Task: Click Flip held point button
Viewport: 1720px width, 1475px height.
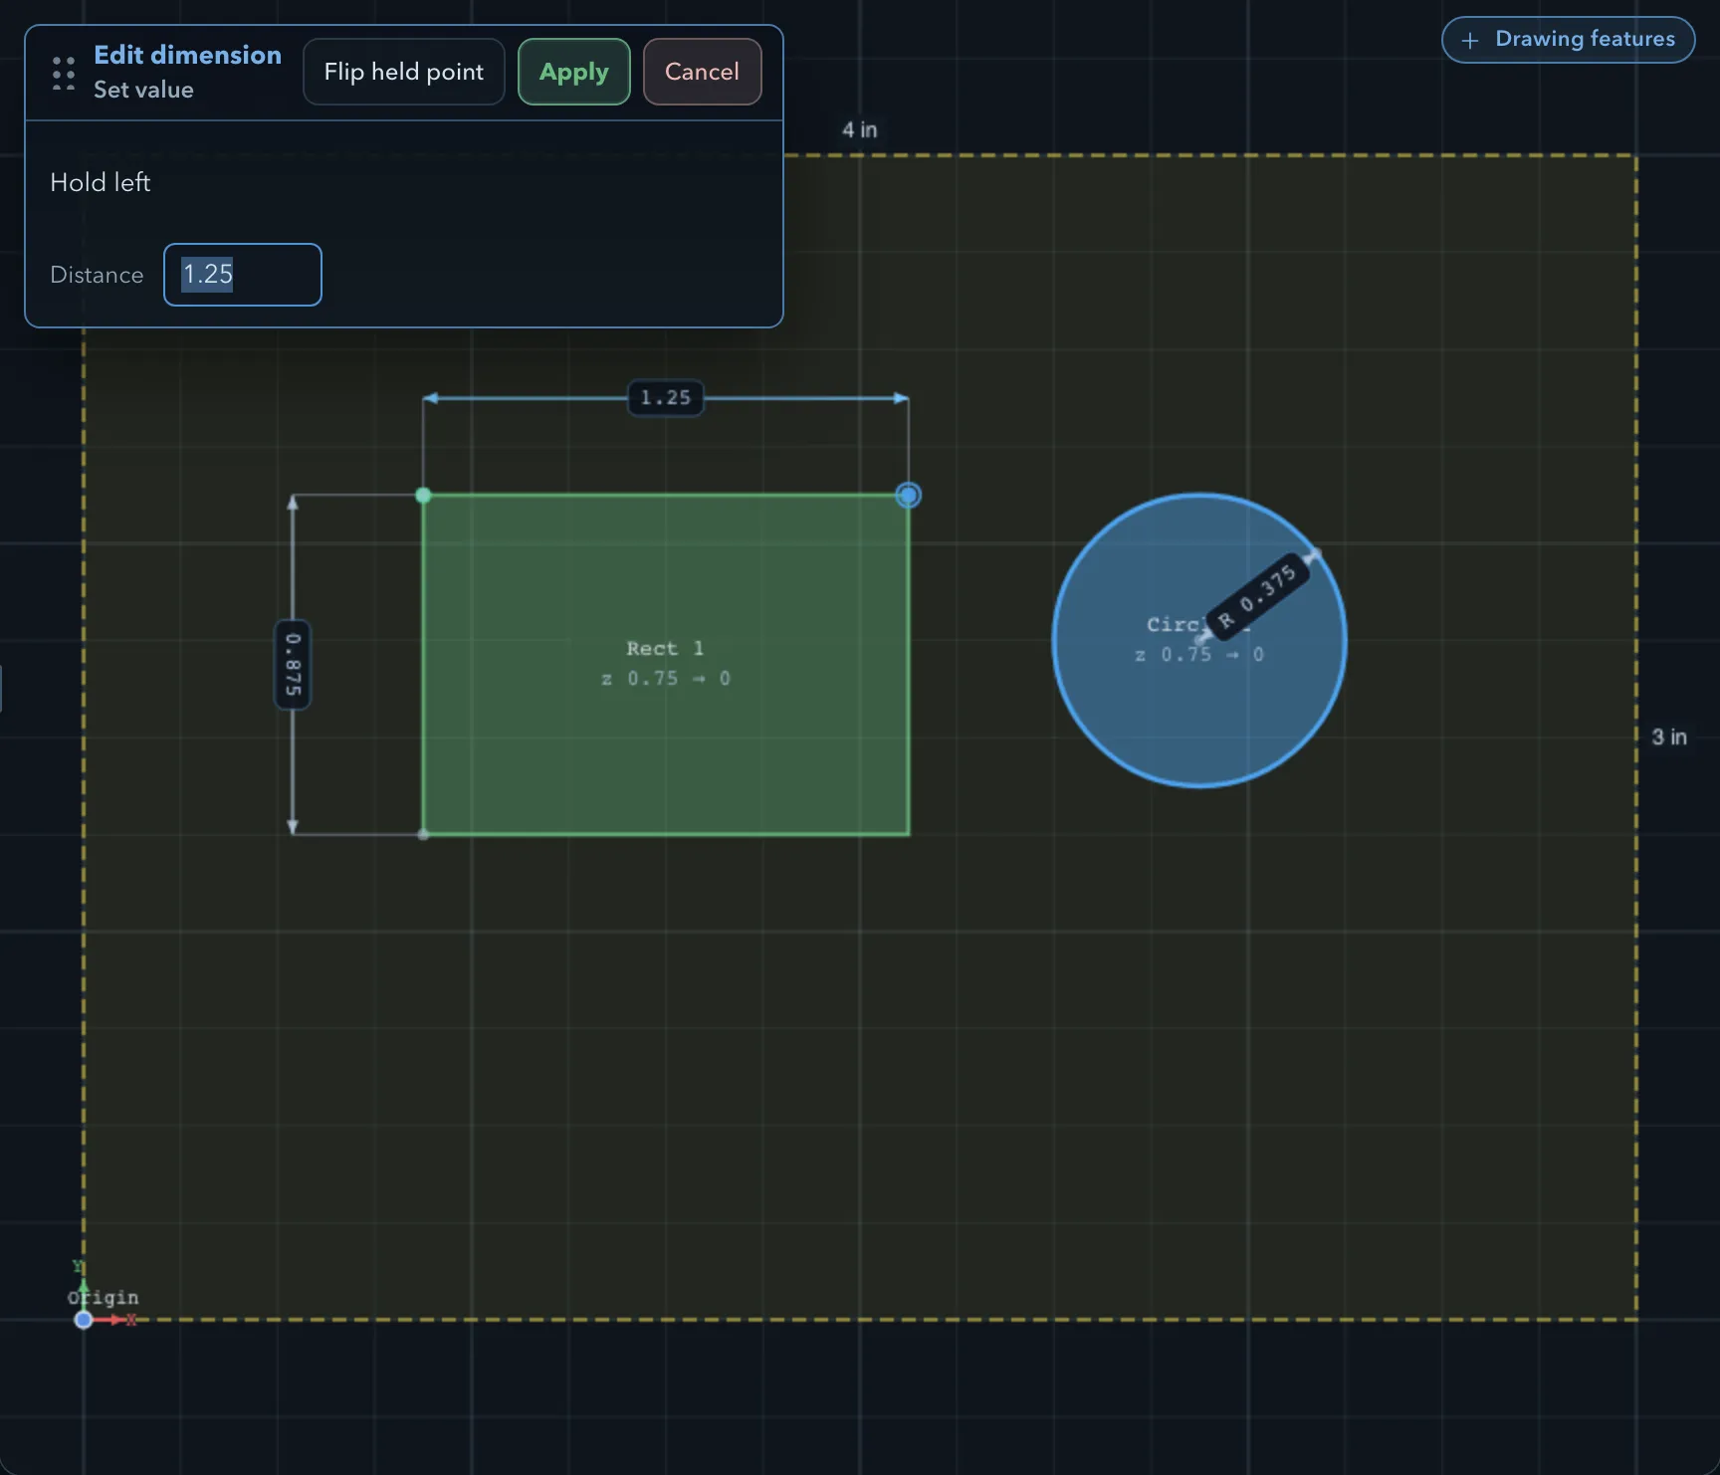Action: tap(404, 72)
